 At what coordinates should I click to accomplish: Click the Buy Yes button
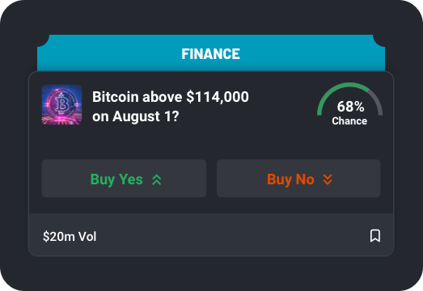(124, 179)
